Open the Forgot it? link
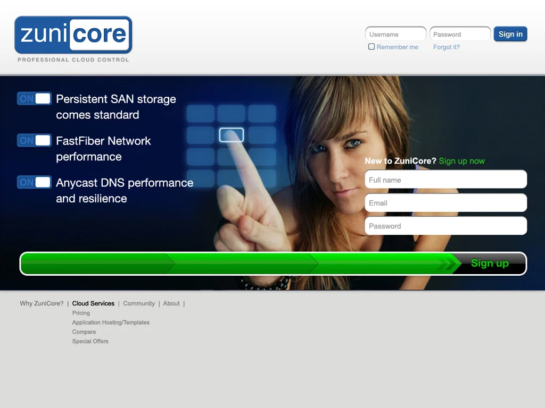Image resolution: width=545 pixels, height=408 pixels. coord(447,47)
